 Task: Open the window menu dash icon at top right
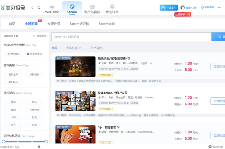(219, 8)
